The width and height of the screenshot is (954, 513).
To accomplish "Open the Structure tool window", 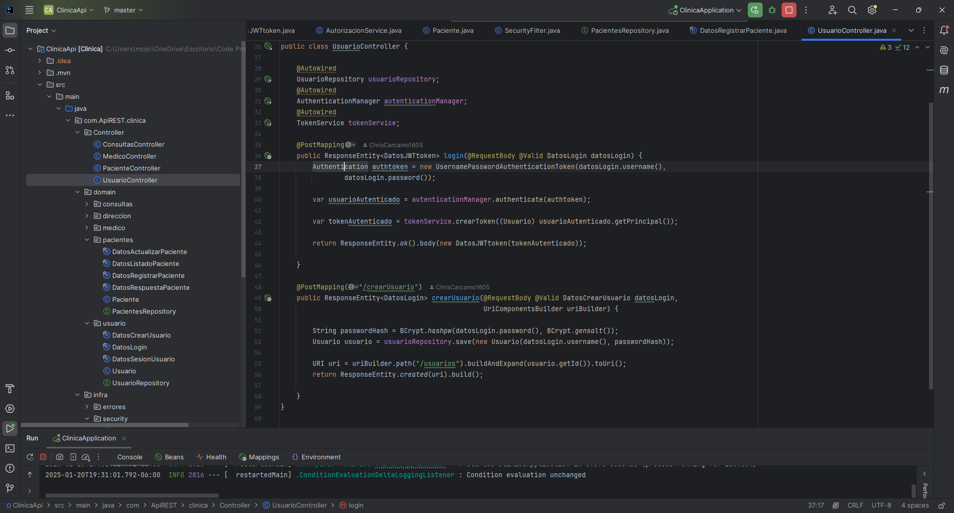I will pos(10,95).
